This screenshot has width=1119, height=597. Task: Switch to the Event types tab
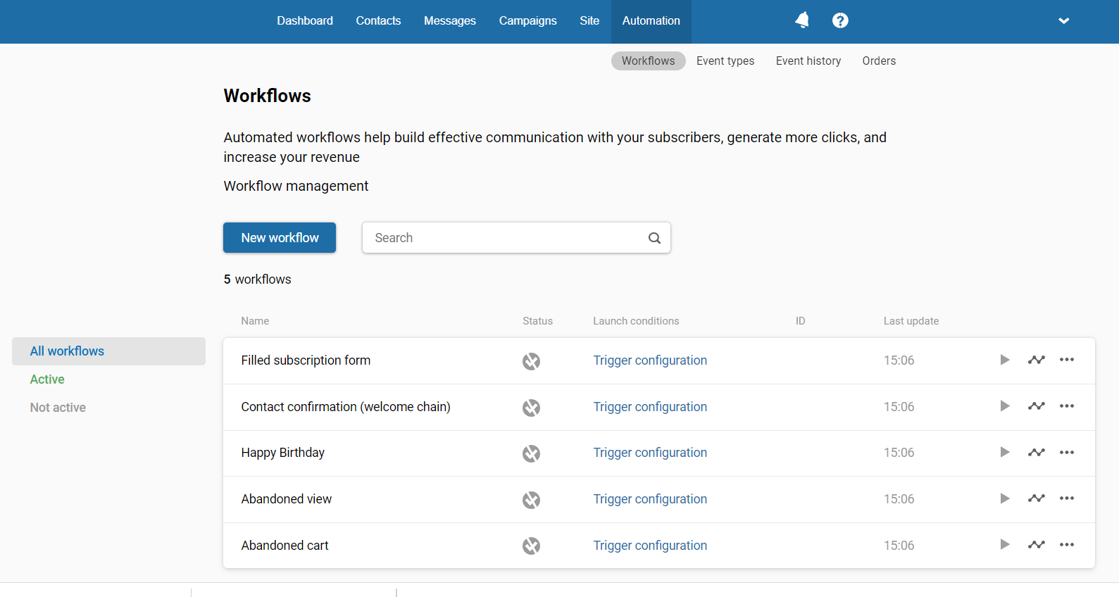pyautogui.click(x=725, y=61)
